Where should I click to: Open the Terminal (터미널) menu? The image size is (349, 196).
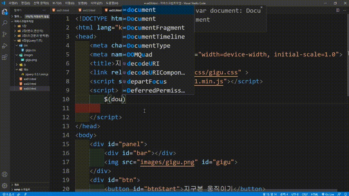click(96, 3)
